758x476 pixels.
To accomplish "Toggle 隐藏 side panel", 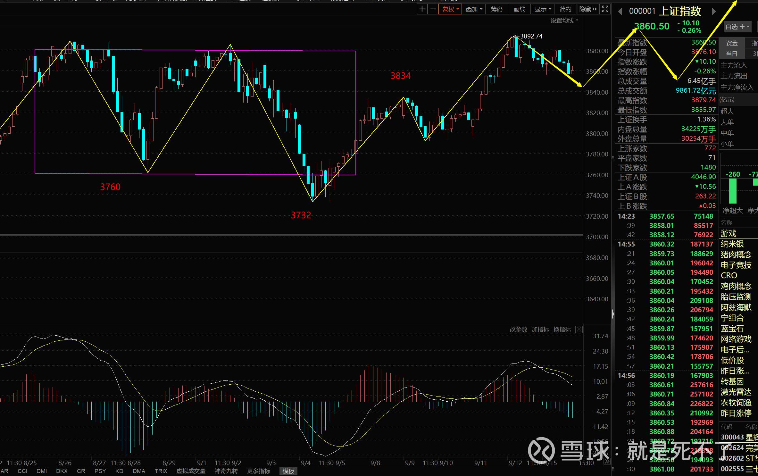I will pyautogui.click(x=588, y=9).
